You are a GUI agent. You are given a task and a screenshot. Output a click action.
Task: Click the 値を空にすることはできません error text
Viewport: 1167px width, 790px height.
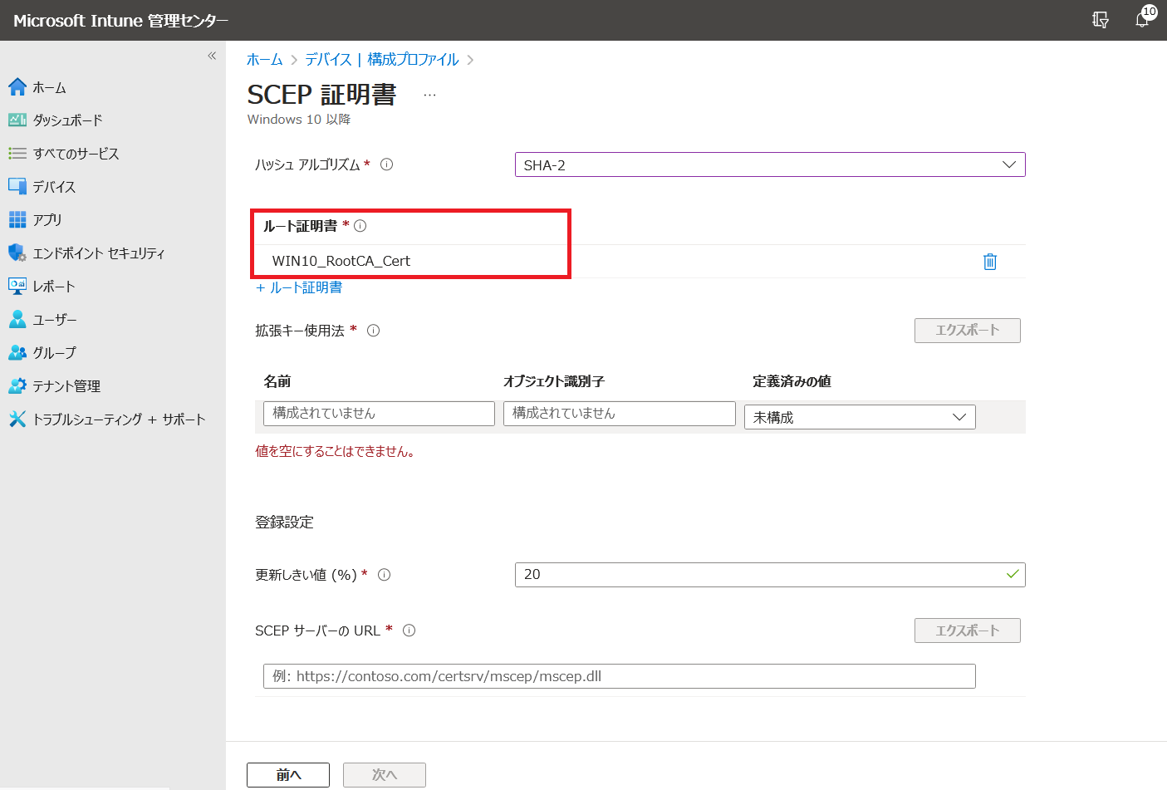(335, 452)
